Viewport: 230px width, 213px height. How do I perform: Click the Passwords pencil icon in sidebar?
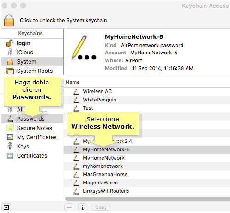pos(10,119)
